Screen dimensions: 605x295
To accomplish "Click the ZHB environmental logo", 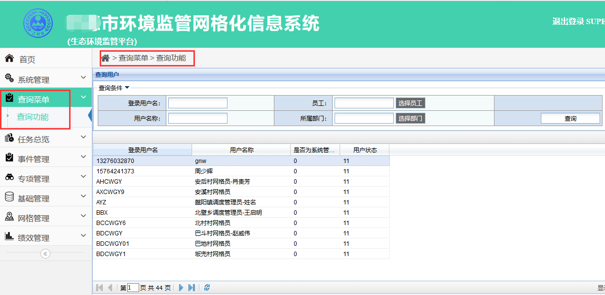I will [x=38, y=23].
